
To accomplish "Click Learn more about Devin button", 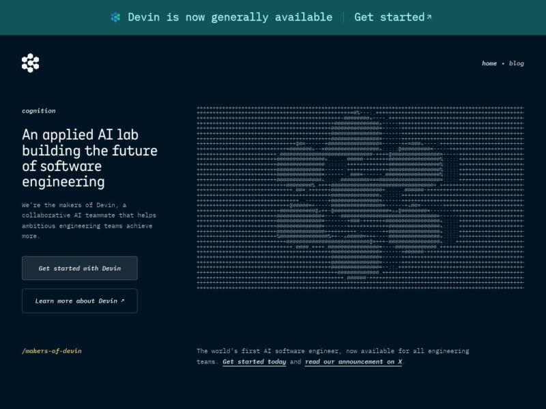I will pos(80,301).
